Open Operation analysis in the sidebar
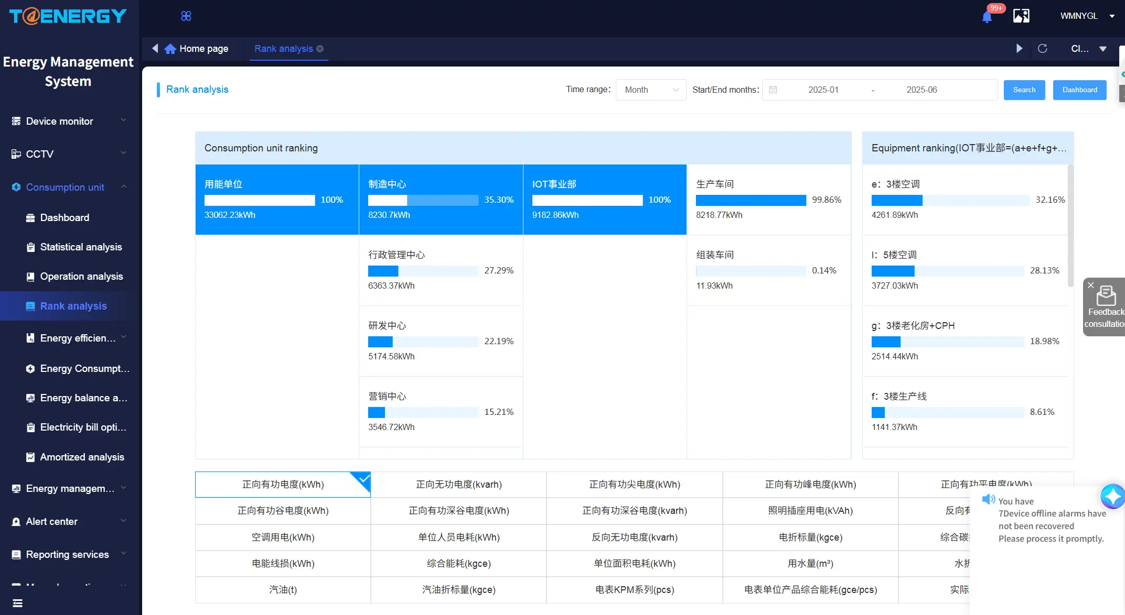The image size is (1125, 615). click(81, 276)
